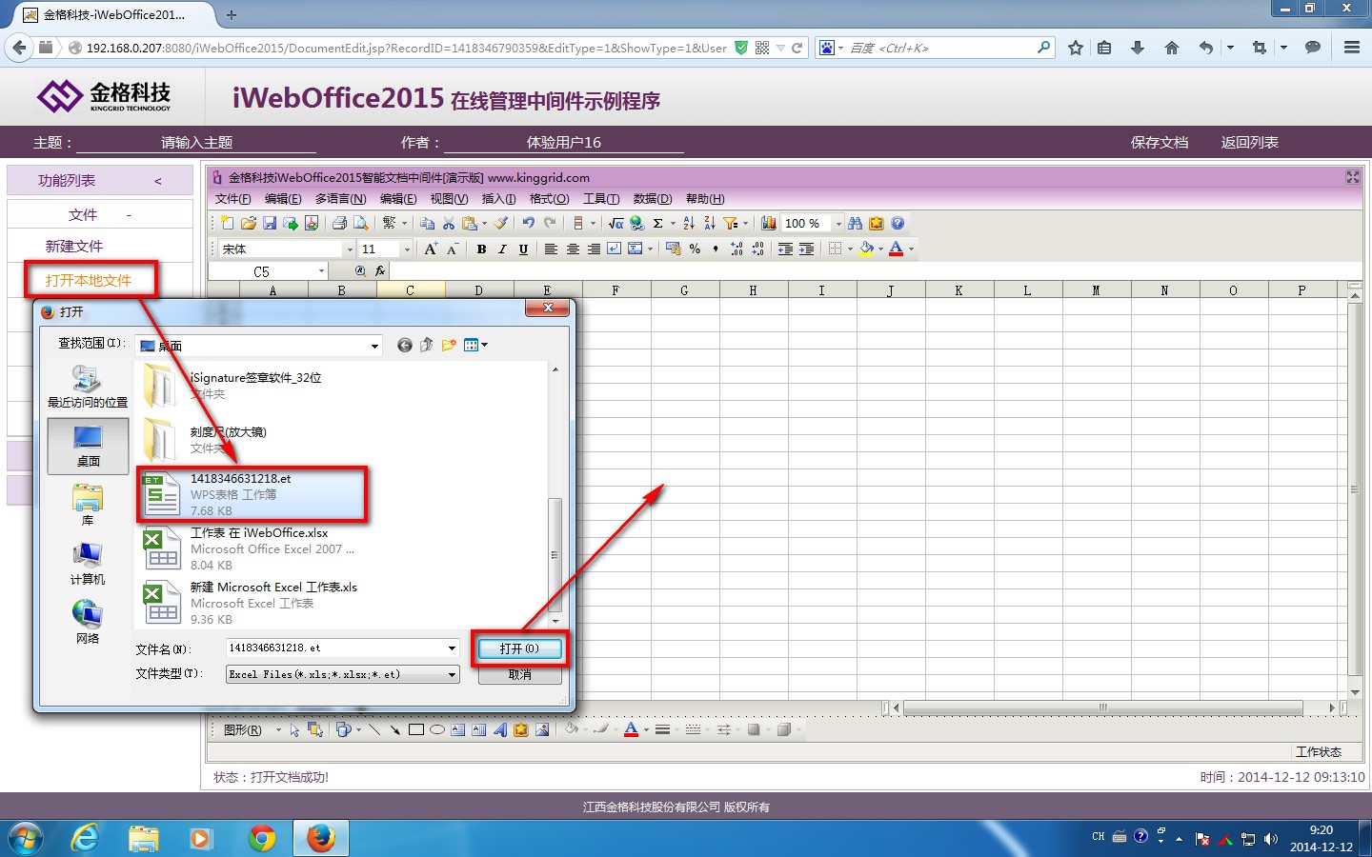
Task: Click the Merge cells icon
Action: pyautogui.click(x=635, y=249)
